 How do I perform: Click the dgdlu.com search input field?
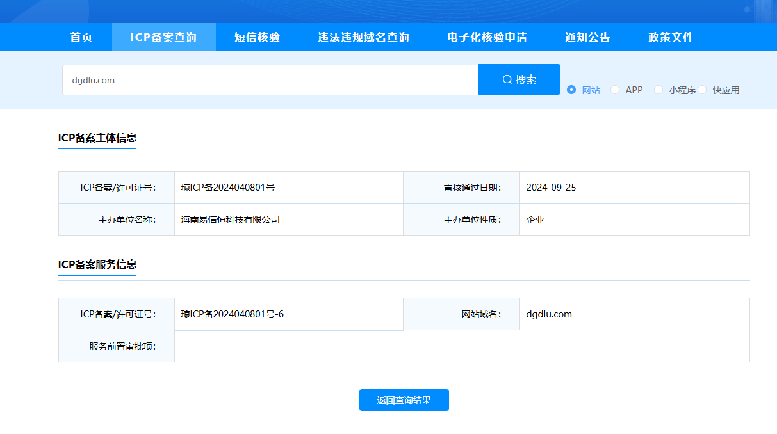click(x=270, y=80)
